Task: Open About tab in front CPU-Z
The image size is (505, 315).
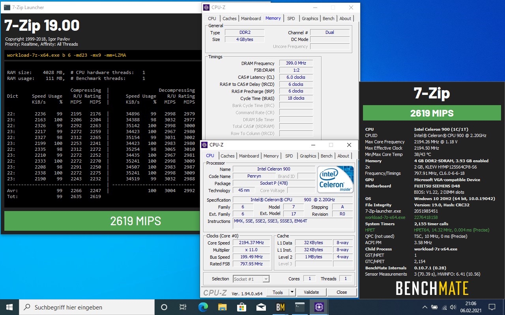Action: coord(343,156)
